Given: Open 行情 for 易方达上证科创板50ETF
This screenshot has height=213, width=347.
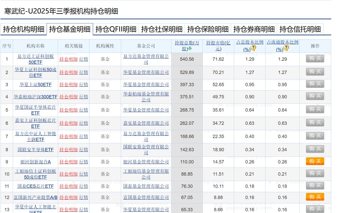Looking at the screenshot, I should pos(84,59).
